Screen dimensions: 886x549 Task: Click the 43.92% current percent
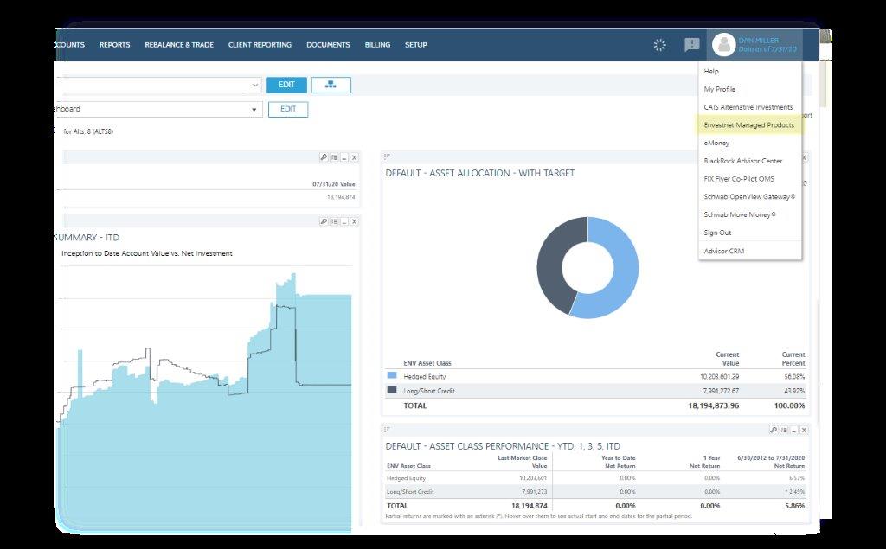795,391
